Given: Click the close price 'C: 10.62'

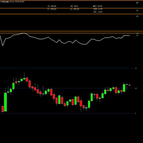Looking at the screenshot, I should [52, 9].
